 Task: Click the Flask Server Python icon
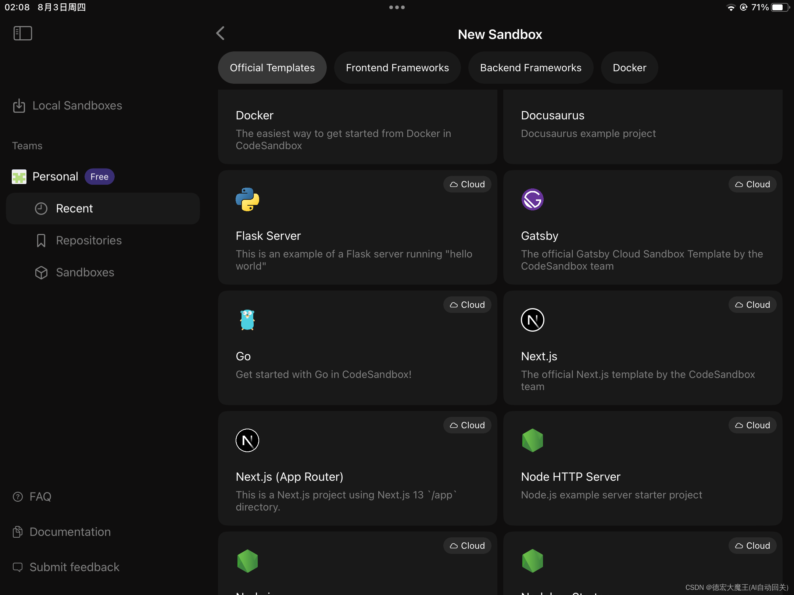(247, 199)
